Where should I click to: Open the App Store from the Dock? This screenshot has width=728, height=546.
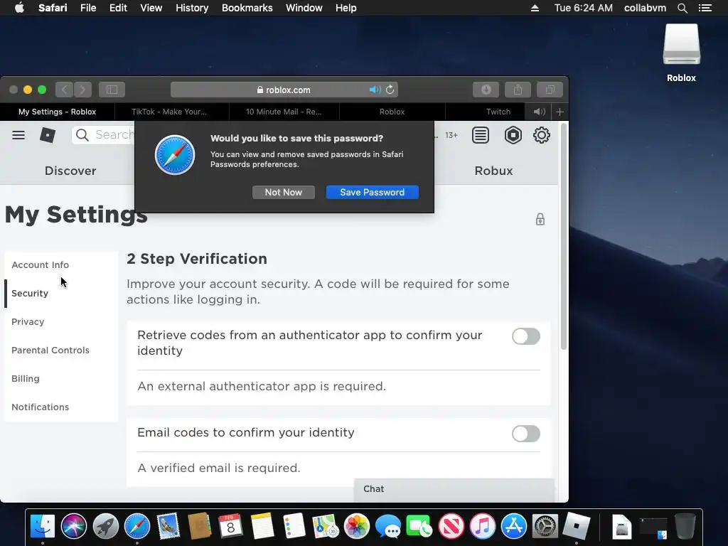513,526
